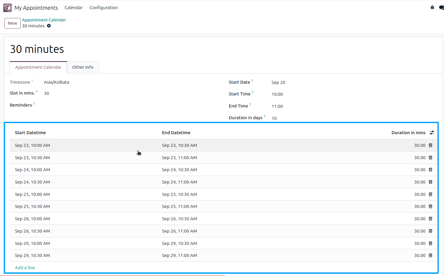The image size is (444, 276).
Task: Open column settings adjust icon in table header
Action: [432, 133]
